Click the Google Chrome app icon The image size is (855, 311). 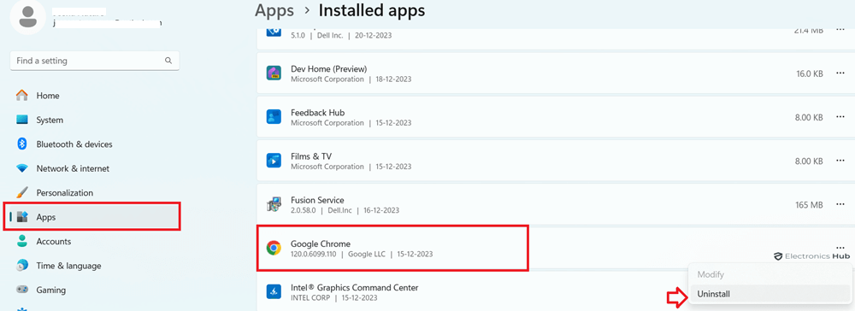point(274,249)
